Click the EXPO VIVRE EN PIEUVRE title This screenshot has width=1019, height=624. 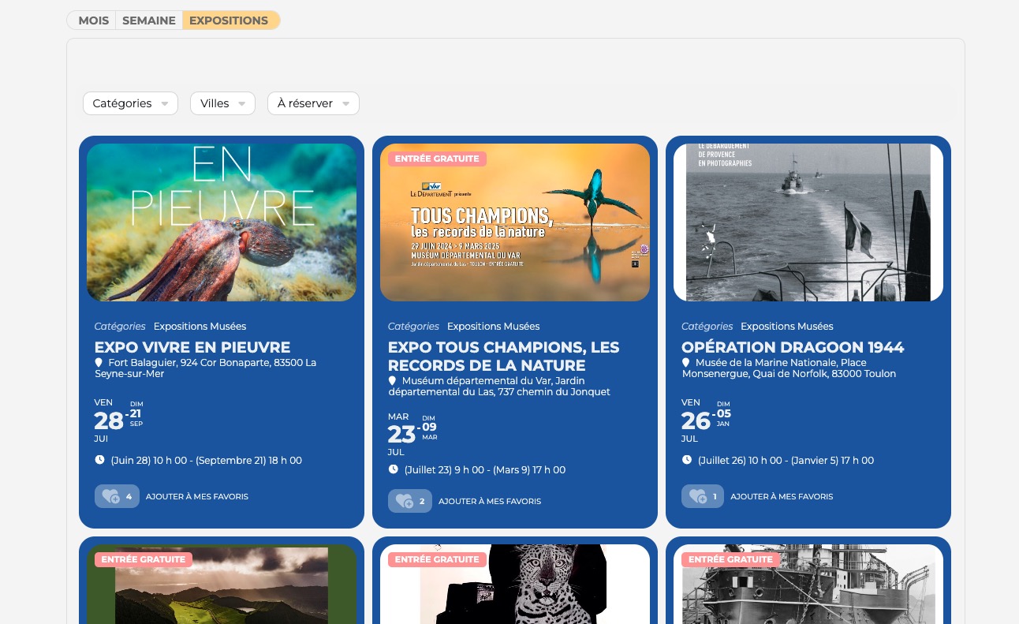(192, 347)
